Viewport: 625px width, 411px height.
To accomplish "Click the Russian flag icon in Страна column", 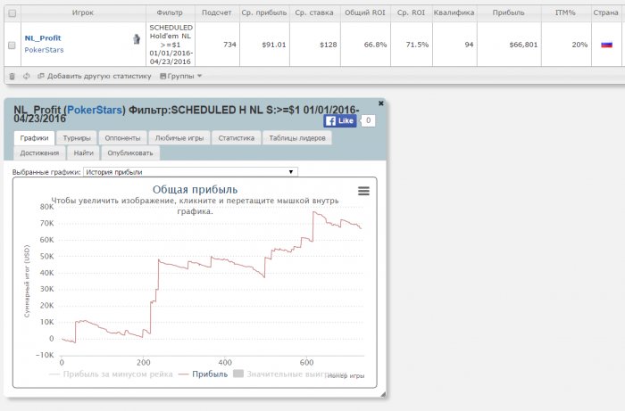I will (x=606, y=45).
